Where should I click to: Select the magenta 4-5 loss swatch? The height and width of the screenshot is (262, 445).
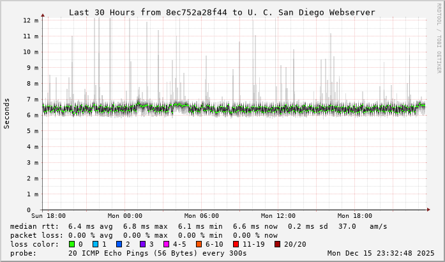tap(166, 244)
